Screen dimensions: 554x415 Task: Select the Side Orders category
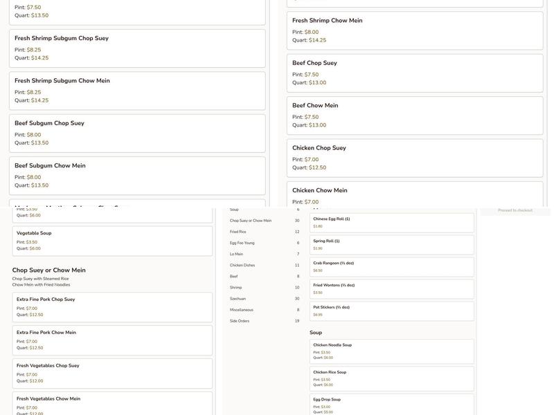coord(240,321)
